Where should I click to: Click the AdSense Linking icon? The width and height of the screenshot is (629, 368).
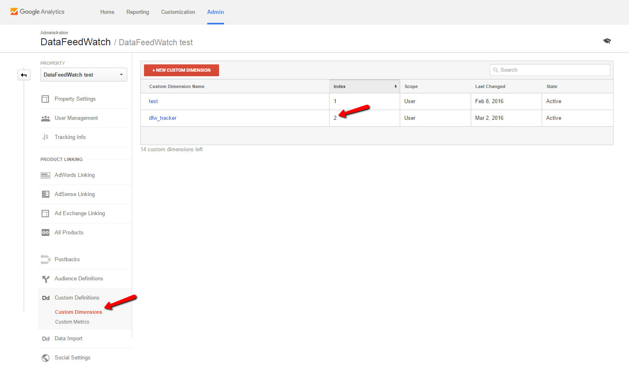click(x=45, y=194)
